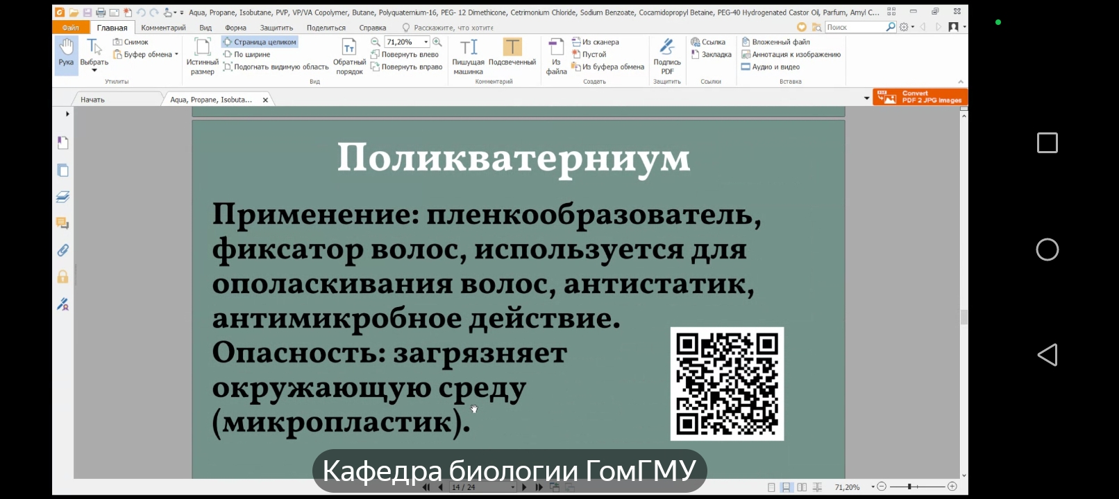The width and height of the screenshot is (1119, 499).
Task: Create PDF Из сканера
Action: tap(596, 42)
